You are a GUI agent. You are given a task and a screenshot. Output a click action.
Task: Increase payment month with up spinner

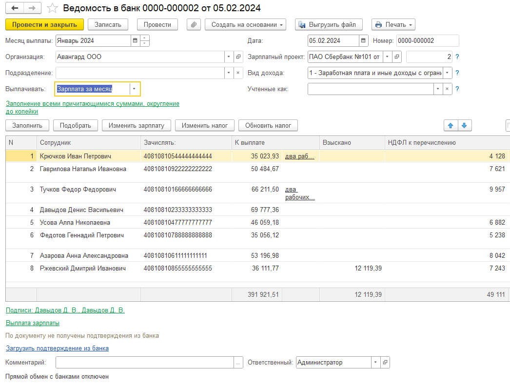144,38
